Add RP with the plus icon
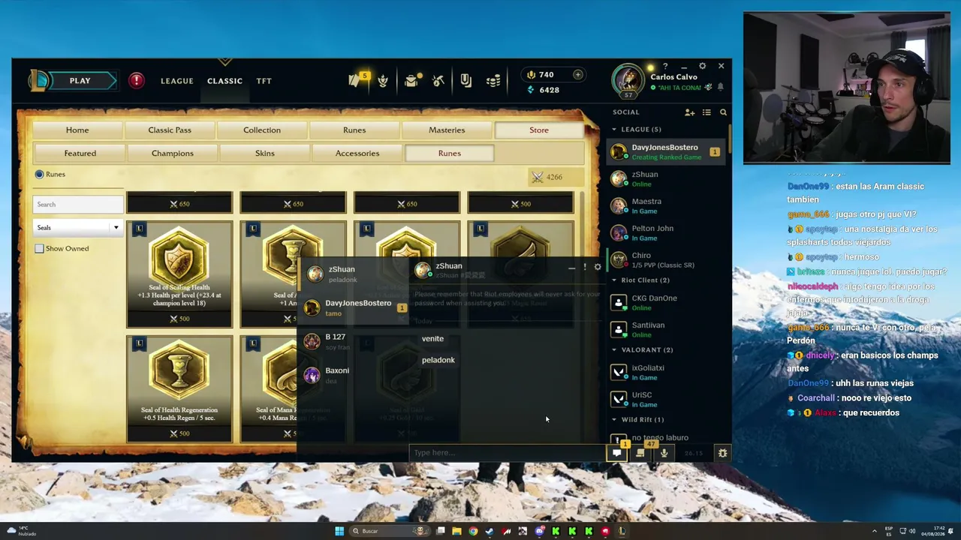 [x=578, y=75]
